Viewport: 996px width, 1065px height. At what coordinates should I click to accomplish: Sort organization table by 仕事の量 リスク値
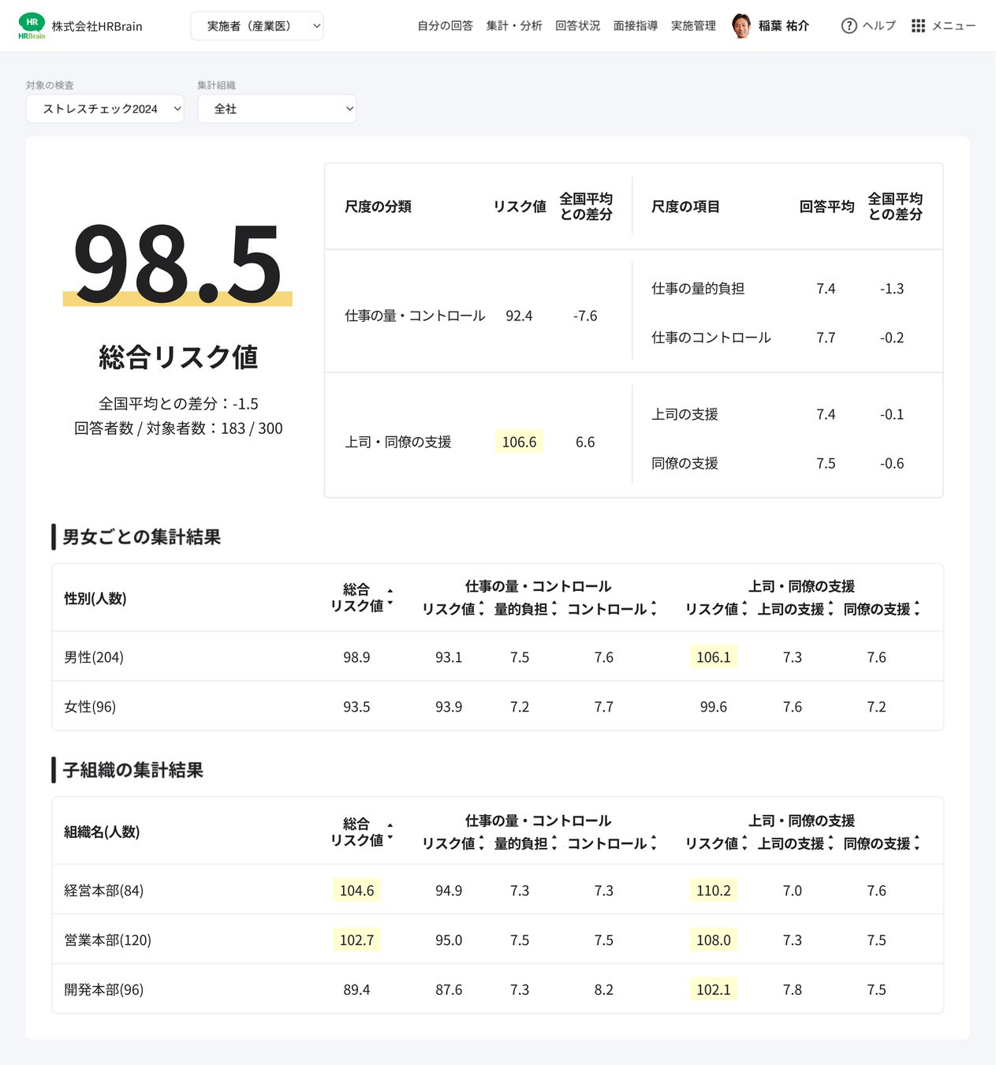481,843
